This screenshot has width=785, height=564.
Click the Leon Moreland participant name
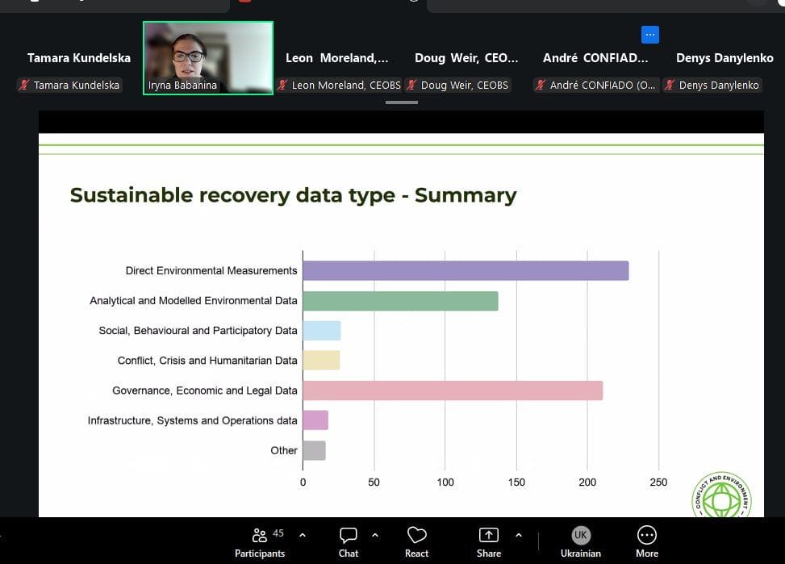(336, 58)
